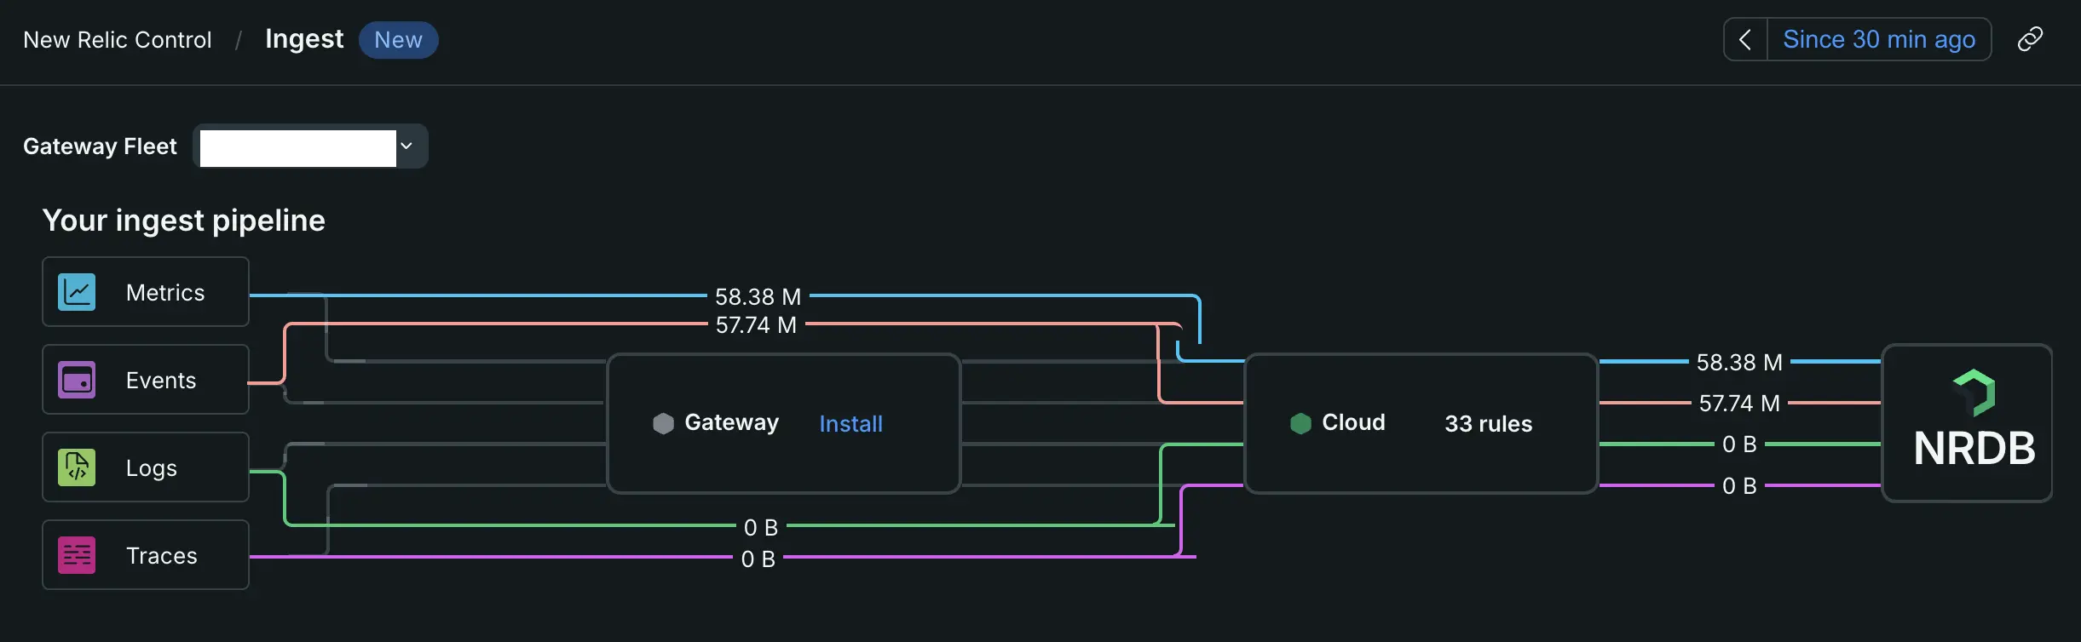
Task: Click the green Cloud status hexagon
Action: [x=1300, y=423]
